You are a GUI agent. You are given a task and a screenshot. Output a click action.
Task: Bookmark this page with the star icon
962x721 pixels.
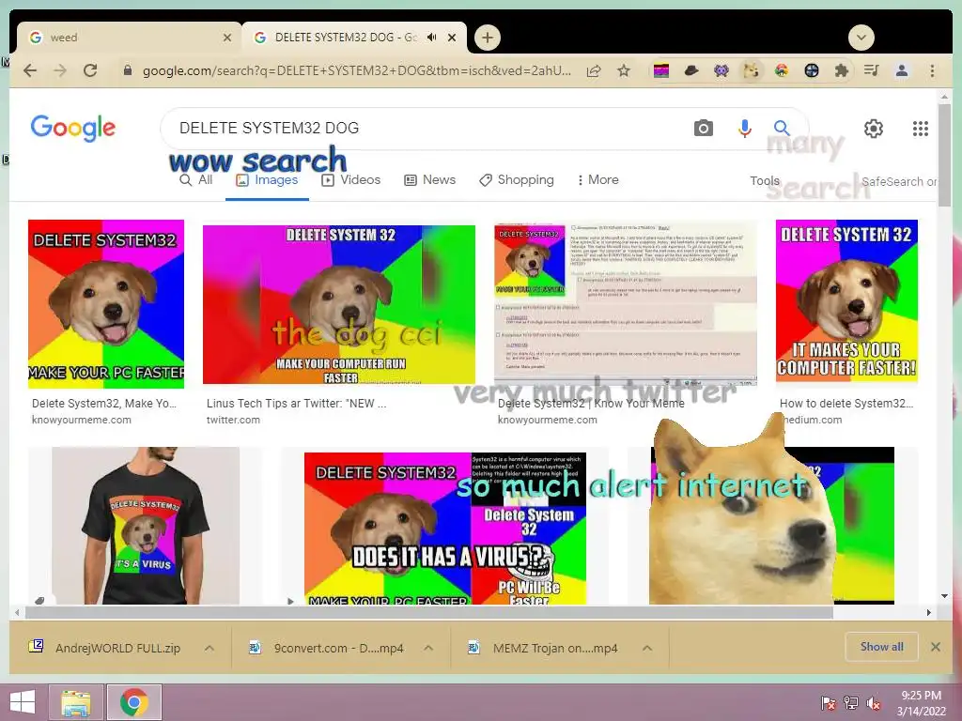tap(624, 70)
